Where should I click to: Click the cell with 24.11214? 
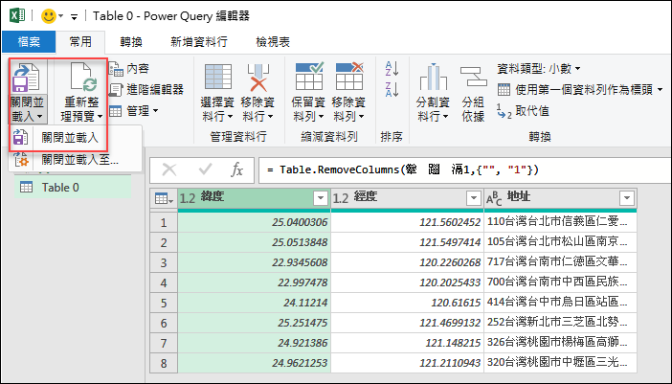coord(254,303)
